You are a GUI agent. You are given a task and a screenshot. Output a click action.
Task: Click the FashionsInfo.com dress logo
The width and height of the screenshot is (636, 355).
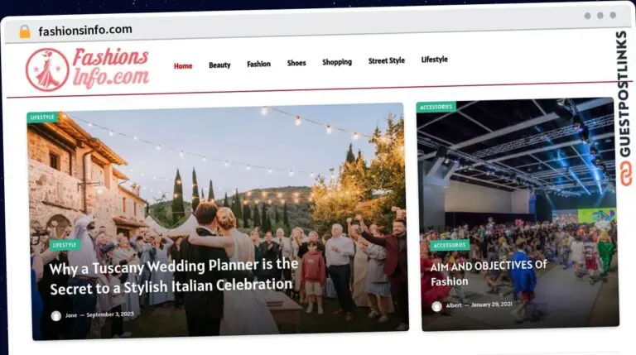tap(87, 69)
